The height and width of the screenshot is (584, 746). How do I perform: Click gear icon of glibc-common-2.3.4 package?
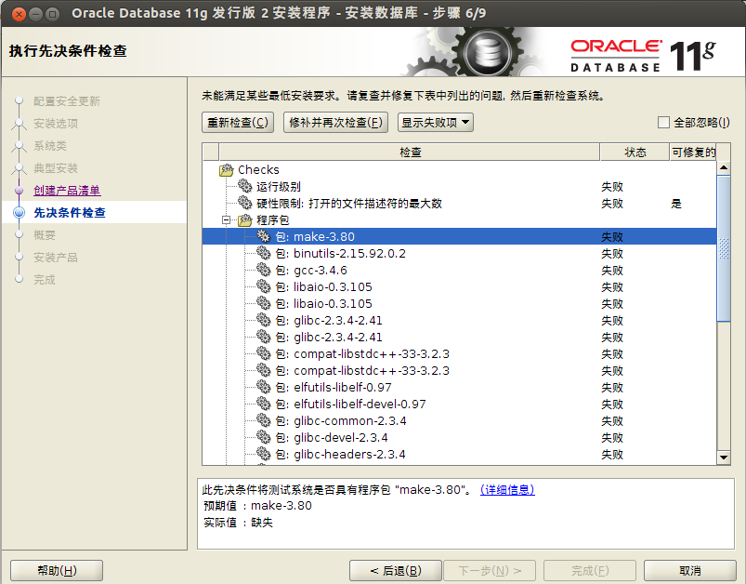(264, 420)
